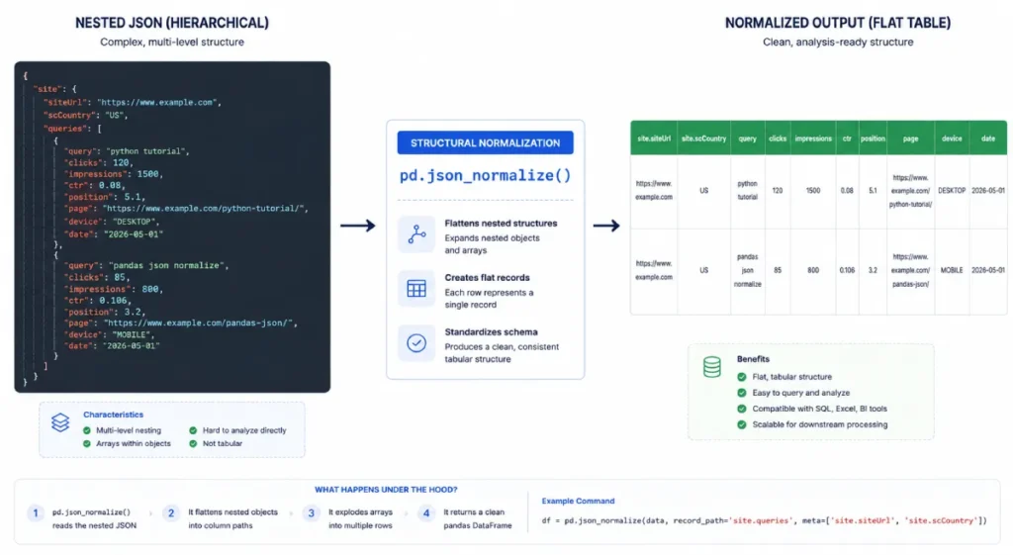Click the green check next to Hard to analyze directly
The image size is (1013, 555).
coord(193,430)
